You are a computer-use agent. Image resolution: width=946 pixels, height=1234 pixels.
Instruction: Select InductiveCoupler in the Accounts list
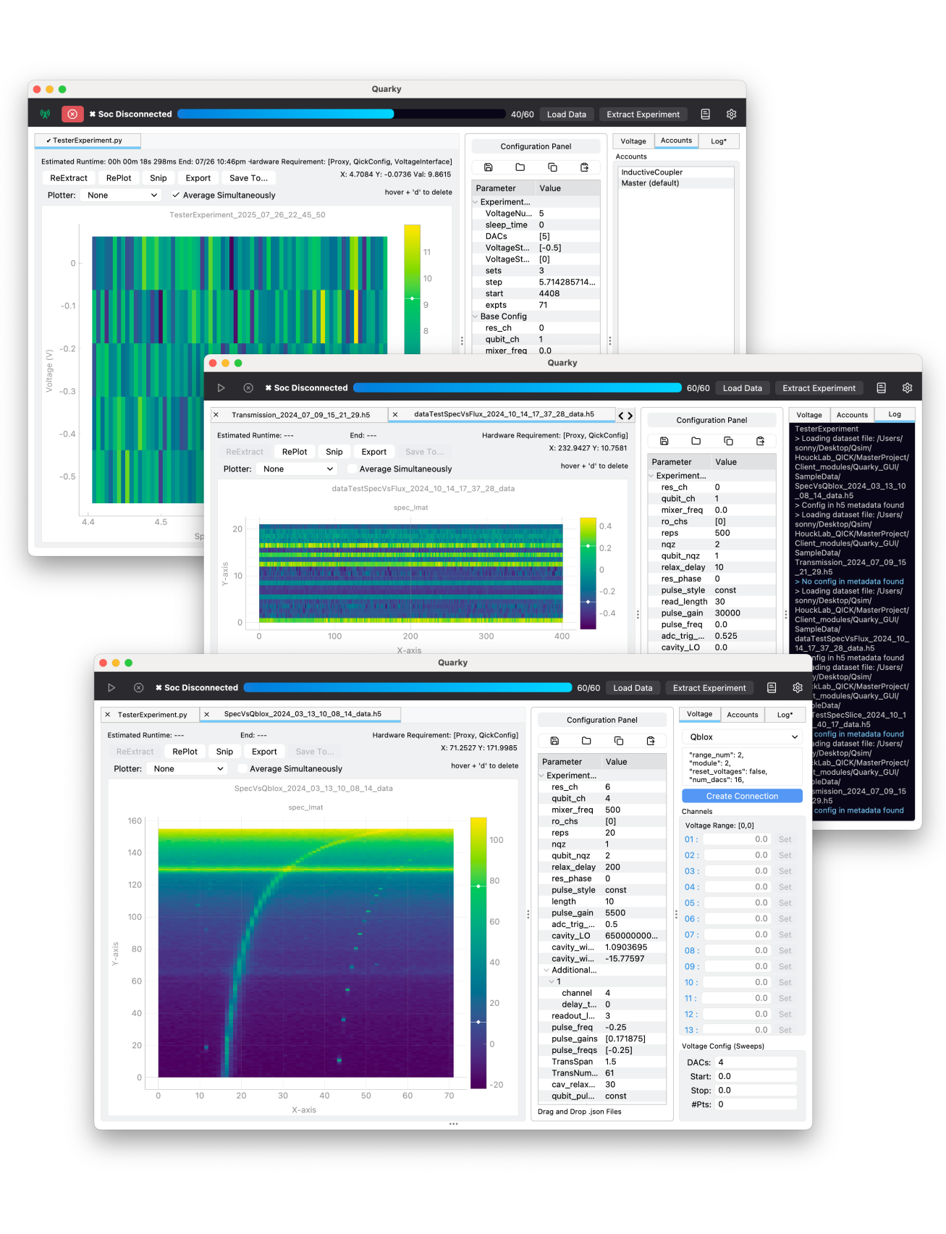pos(651,172)
